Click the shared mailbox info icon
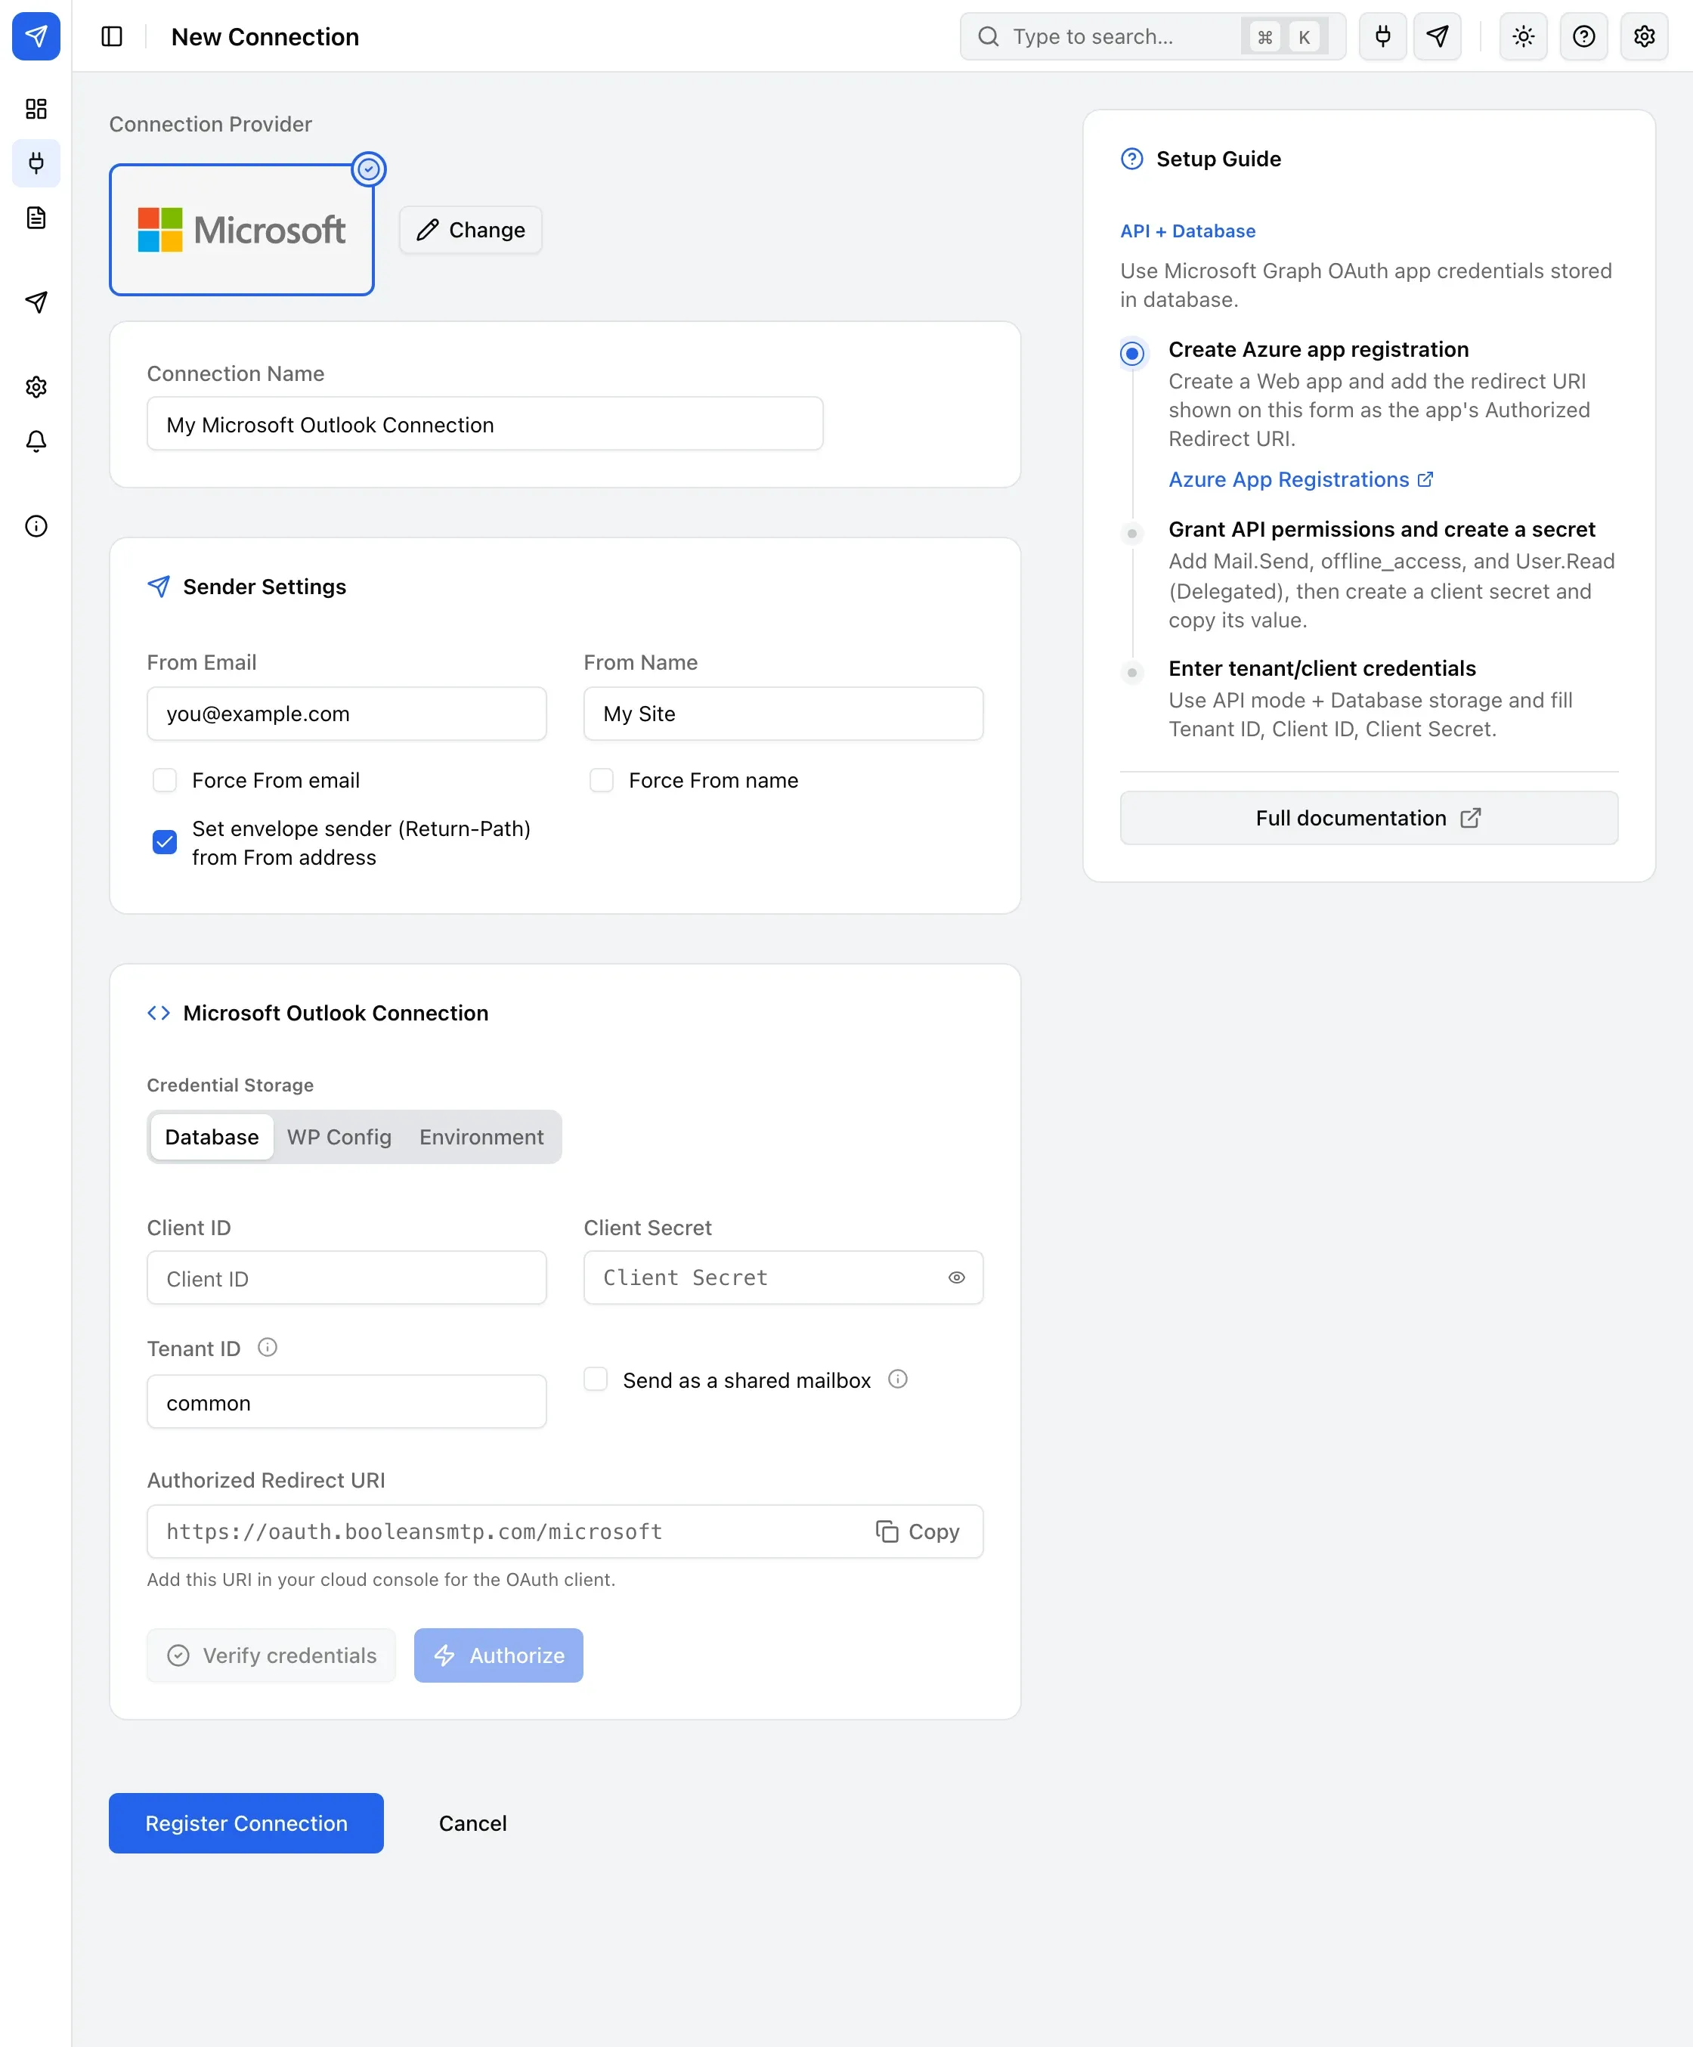This screenshot has width=1693, height=2047. coord(898,1380)
